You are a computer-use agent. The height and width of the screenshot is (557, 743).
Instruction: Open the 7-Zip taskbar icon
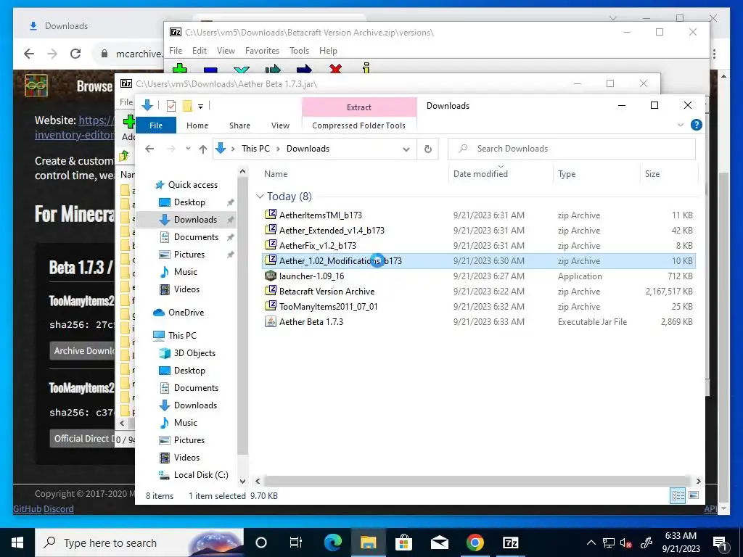510,542
